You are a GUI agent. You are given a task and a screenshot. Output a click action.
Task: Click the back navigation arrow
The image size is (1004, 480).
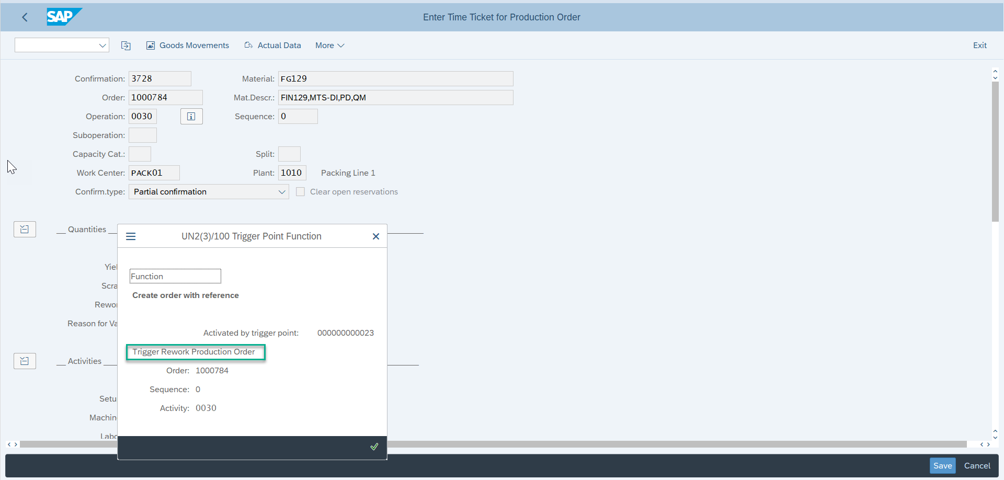(25, 17)
